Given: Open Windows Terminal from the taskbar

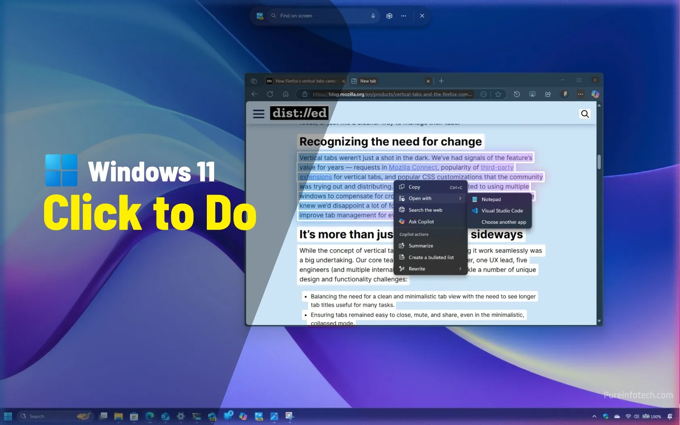Looking at the screenshot, I should click(x=196, y=416).
